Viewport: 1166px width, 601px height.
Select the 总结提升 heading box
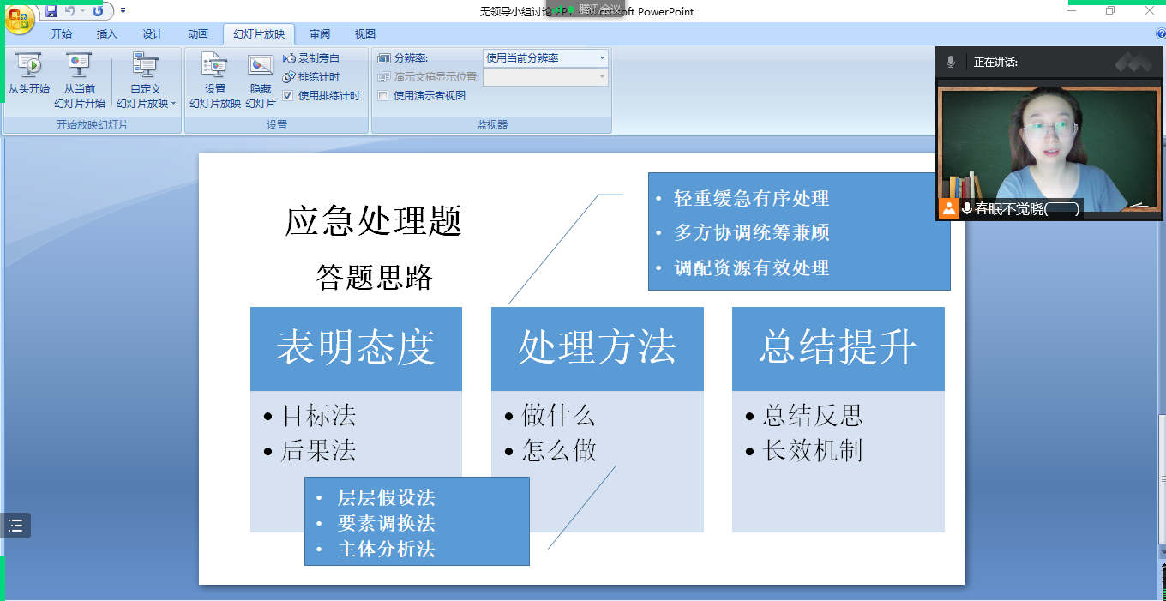[838, 348]
